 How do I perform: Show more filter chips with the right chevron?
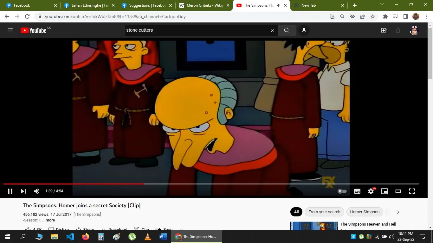[398, 212]
